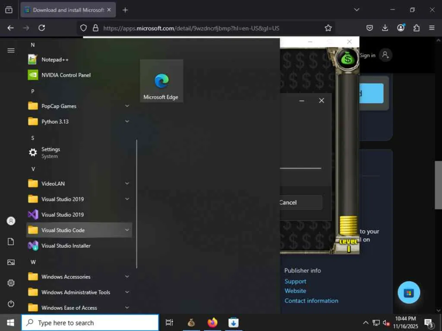Open the clock showing 10:44 PM
The height and width of the screenshot is (331, 442).
pyautogui.click(x=405, y=322)
